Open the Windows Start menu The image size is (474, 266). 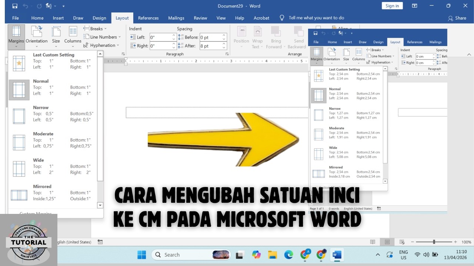141,255
